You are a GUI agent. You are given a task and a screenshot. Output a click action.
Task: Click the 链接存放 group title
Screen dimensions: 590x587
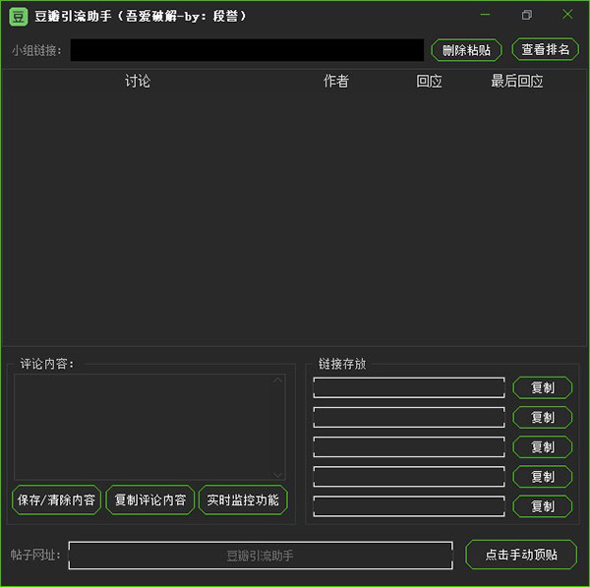(x=342, y=364)
